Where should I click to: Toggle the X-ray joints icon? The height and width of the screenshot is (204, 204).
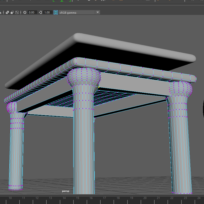[17, 12]
